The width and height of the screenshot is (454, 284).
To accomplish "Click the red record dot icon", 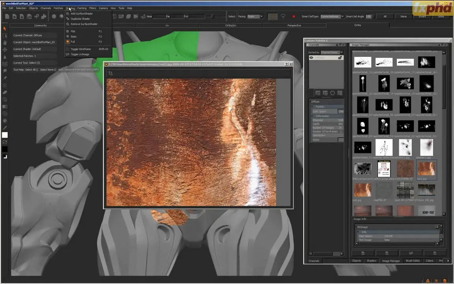I will click(x=294, y=17).
